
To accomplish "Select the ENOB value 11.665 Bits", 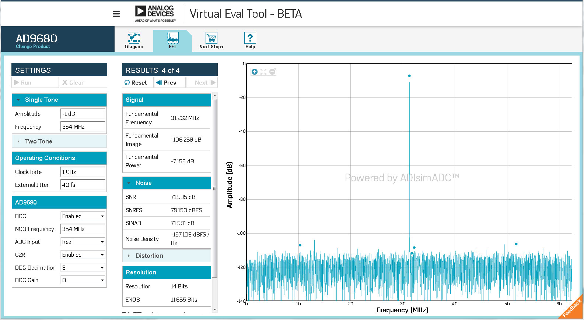I will click(184, 300).
